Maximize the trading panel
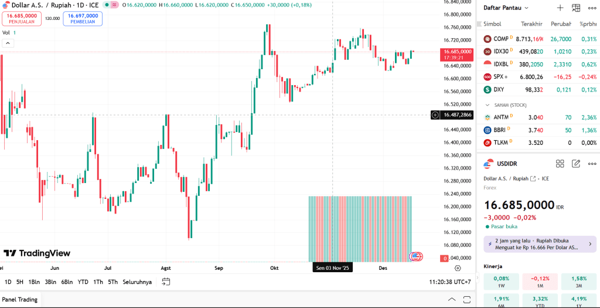 pos(467,300)
